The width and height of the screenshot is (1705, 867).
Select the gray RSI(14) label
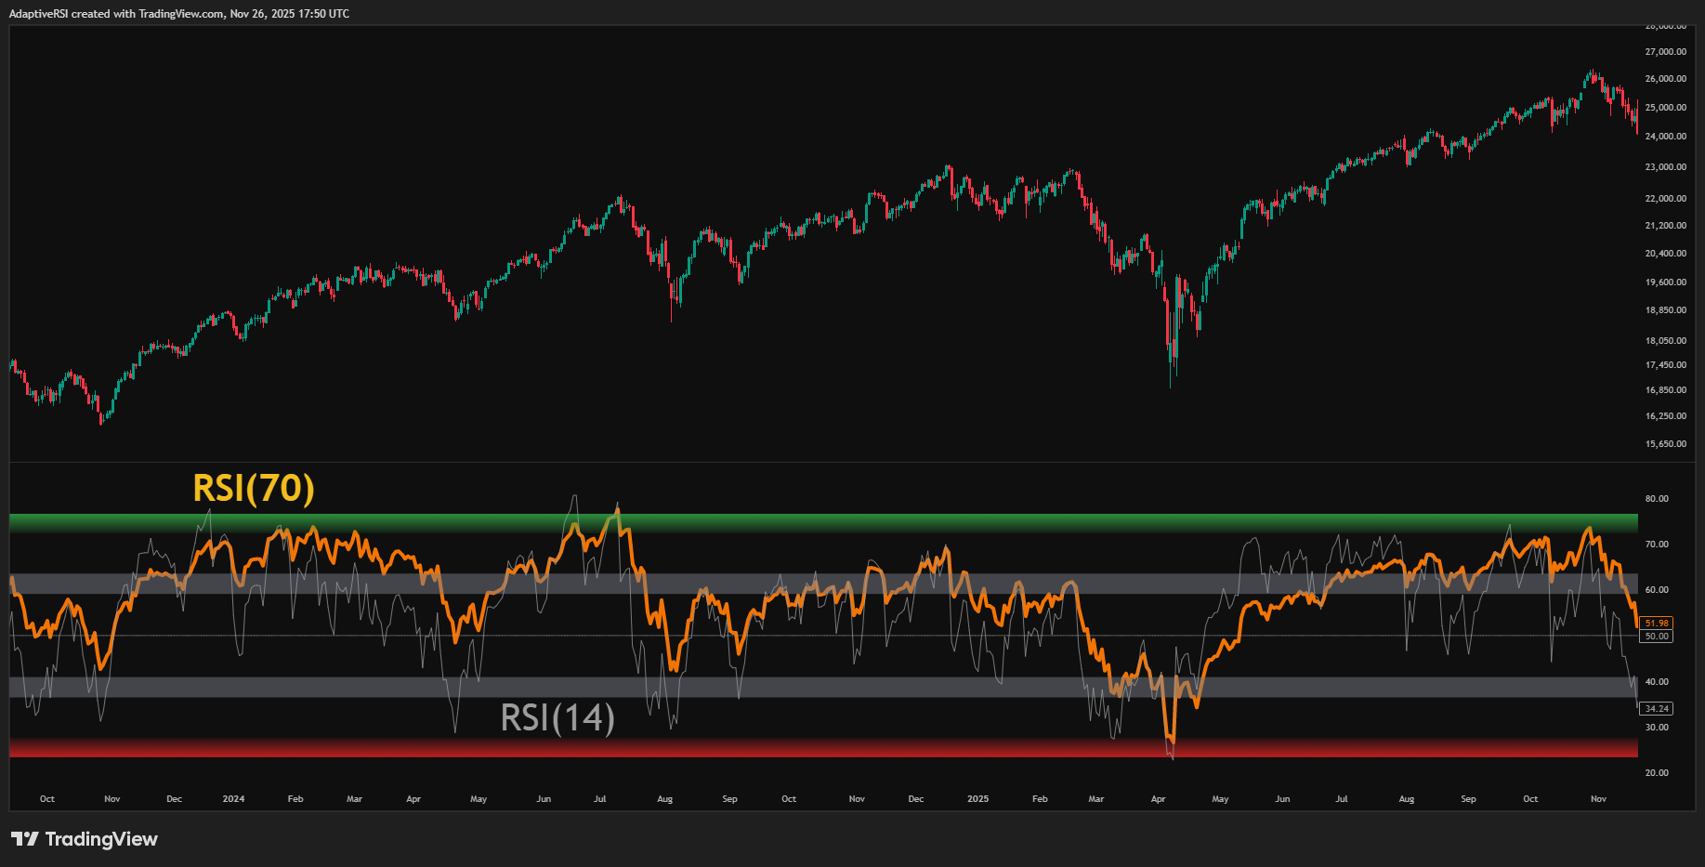click(557, 717)
